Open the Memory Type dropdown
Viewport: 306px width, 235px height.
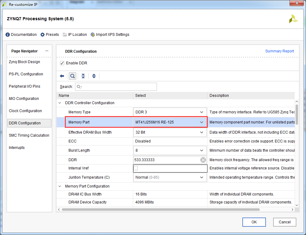pos(170,112)
